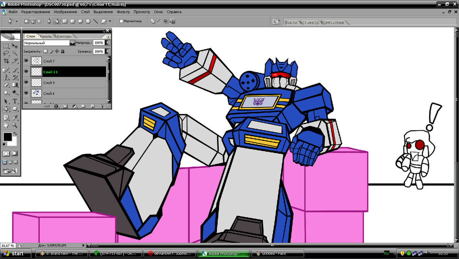Open the Файл menu
Screen dimensions: 459x259
click(x=13, y=12)
